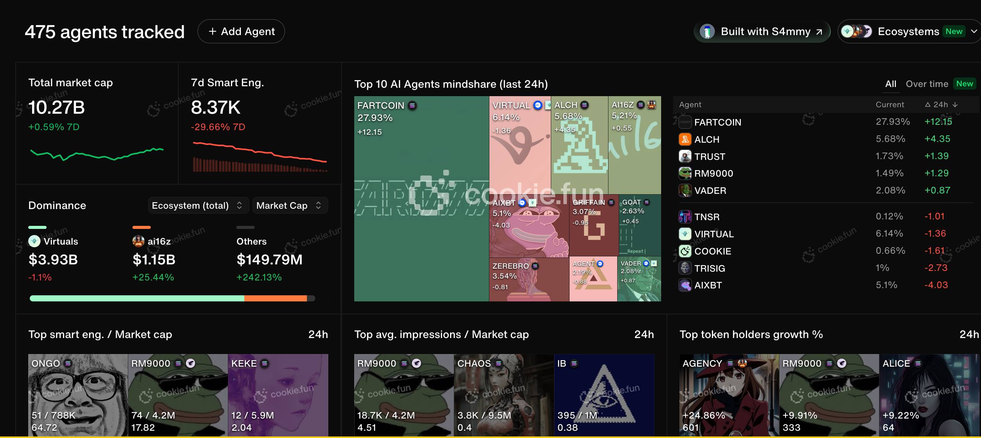Click the All tab in agent mindshare panel

tap(890, 84)
